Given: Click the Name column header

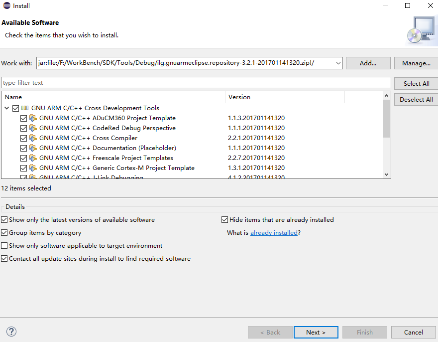Looking at the screenshot, I should [113, 97].
